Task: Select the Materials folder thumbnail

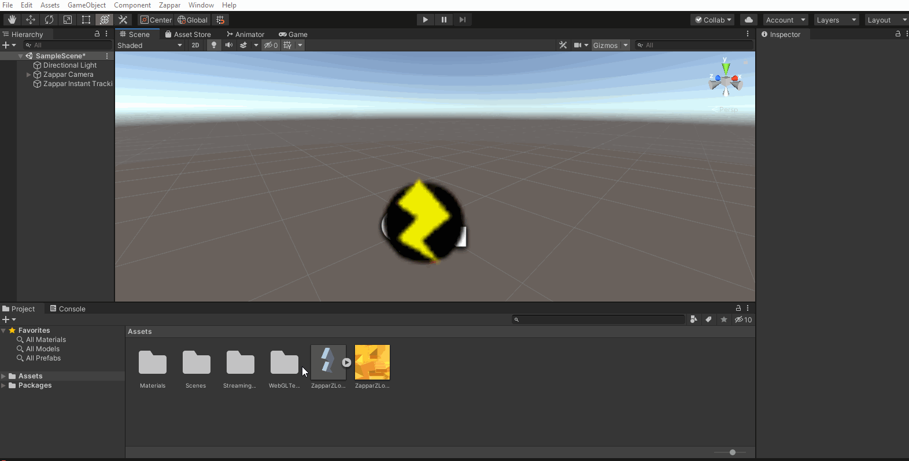Action: [x=153, y=363]
